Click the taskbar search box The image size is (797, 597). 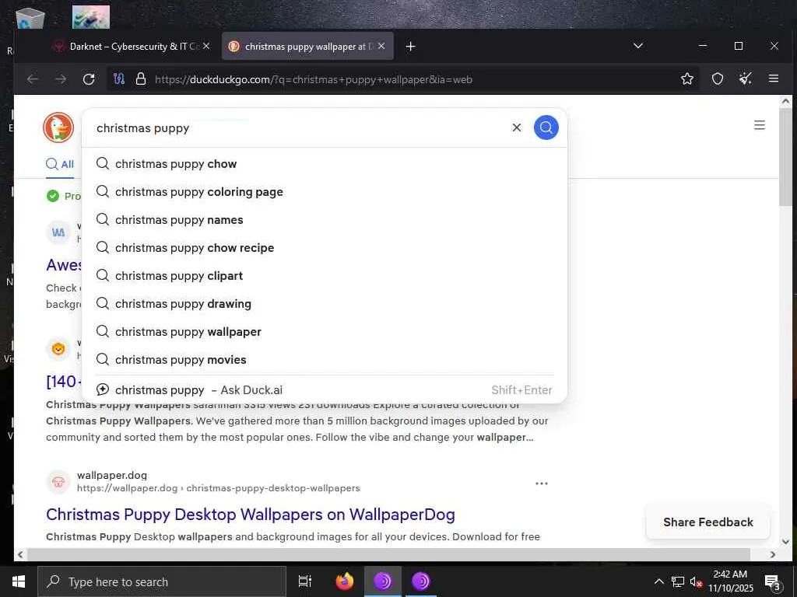point(162,581)
